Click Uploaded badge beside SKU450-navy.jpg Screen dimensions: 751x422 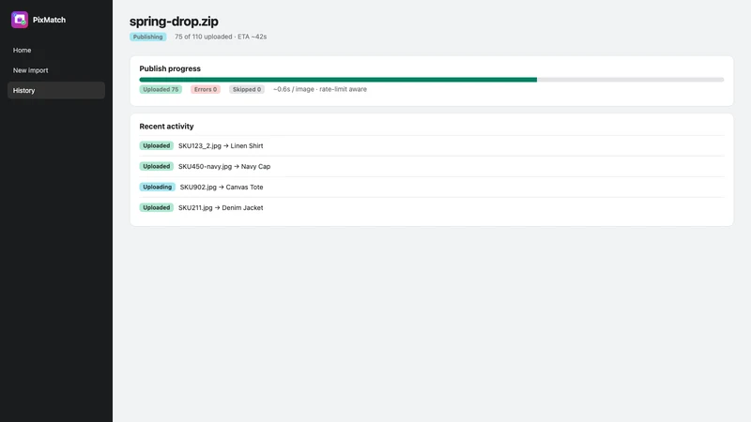click(157, 167)
